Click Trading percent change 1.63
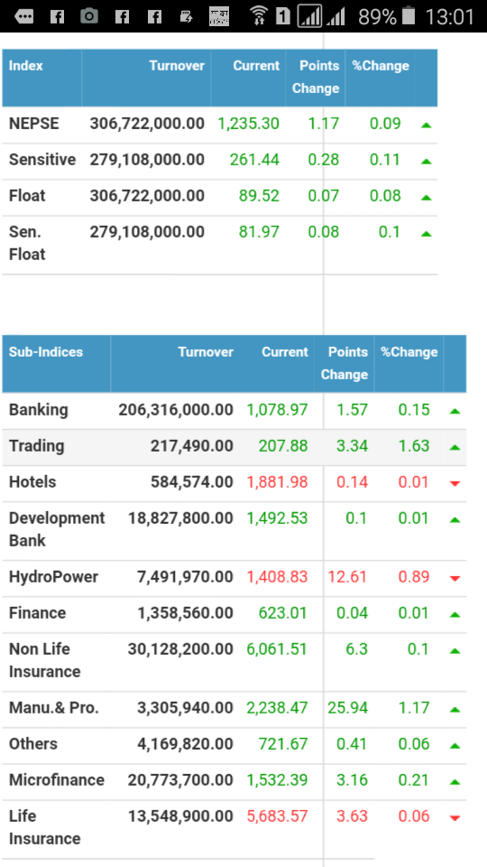The image size is (487, 867). pos(414,445)
